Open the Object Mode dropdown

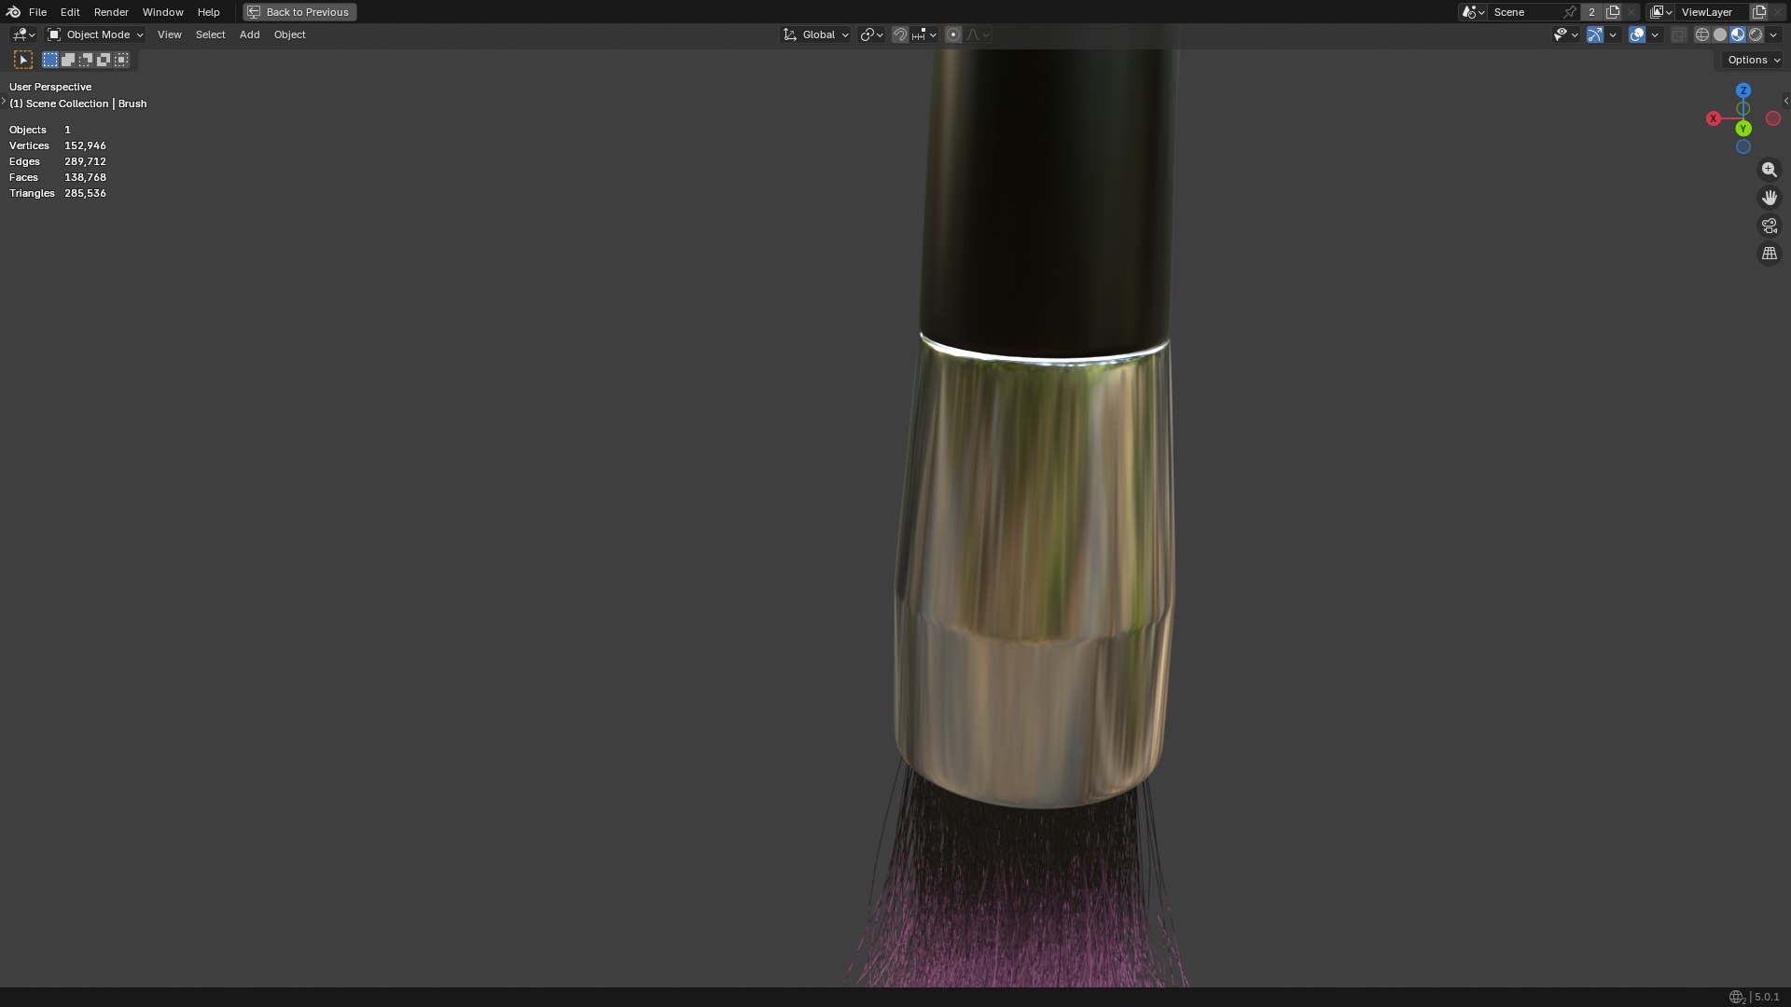click(x=95, y=34)
